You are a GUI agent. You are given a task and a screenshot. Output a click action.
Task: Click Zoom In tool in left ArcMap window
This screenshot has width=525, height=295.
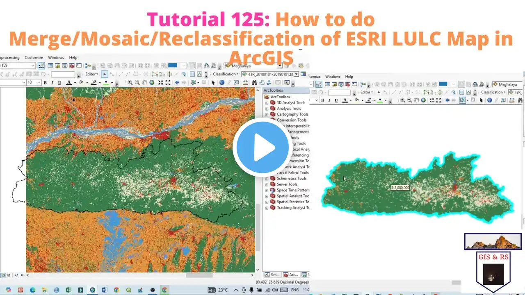coord(130,82)
